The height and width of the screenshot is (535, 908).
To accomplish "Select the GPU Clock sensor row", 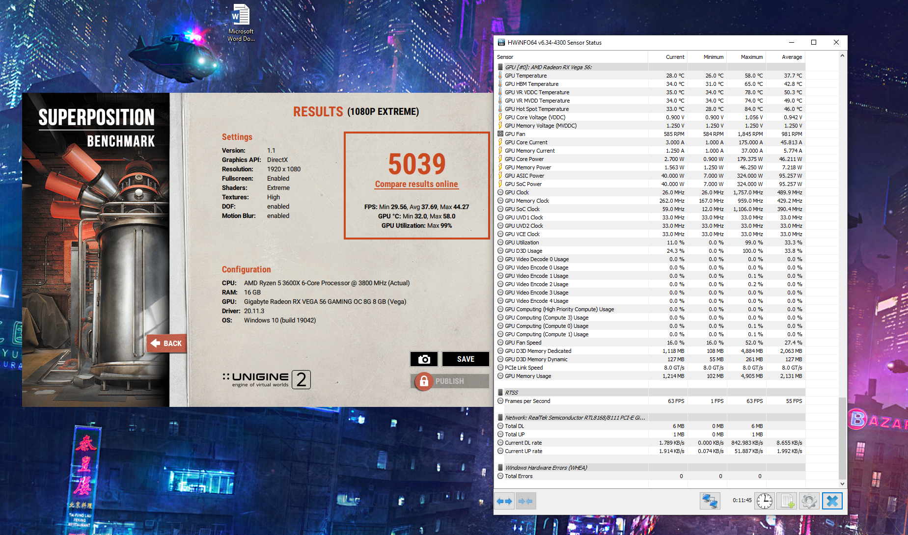I will point(650,192).
